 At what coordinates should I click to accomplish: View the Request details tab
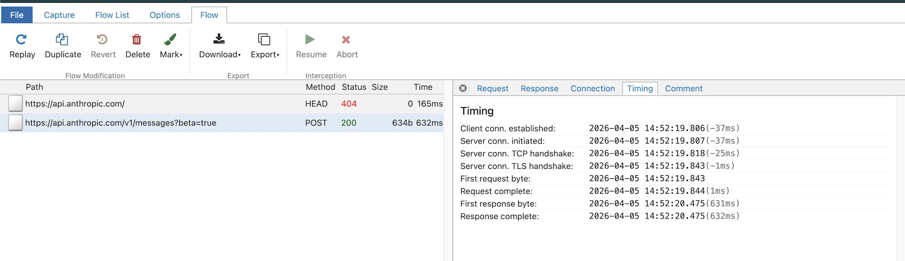point(492,89)
